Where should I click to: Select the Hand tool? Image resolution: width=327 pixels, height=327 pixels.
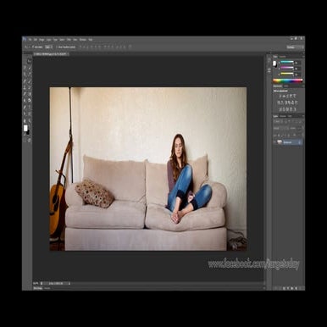tap(25, 121)
